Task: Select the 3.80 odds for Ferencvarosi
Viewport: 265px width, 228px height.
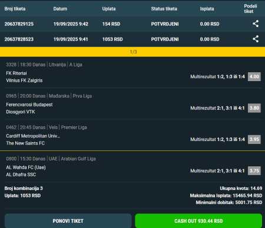Action: (x=254, y=108)
